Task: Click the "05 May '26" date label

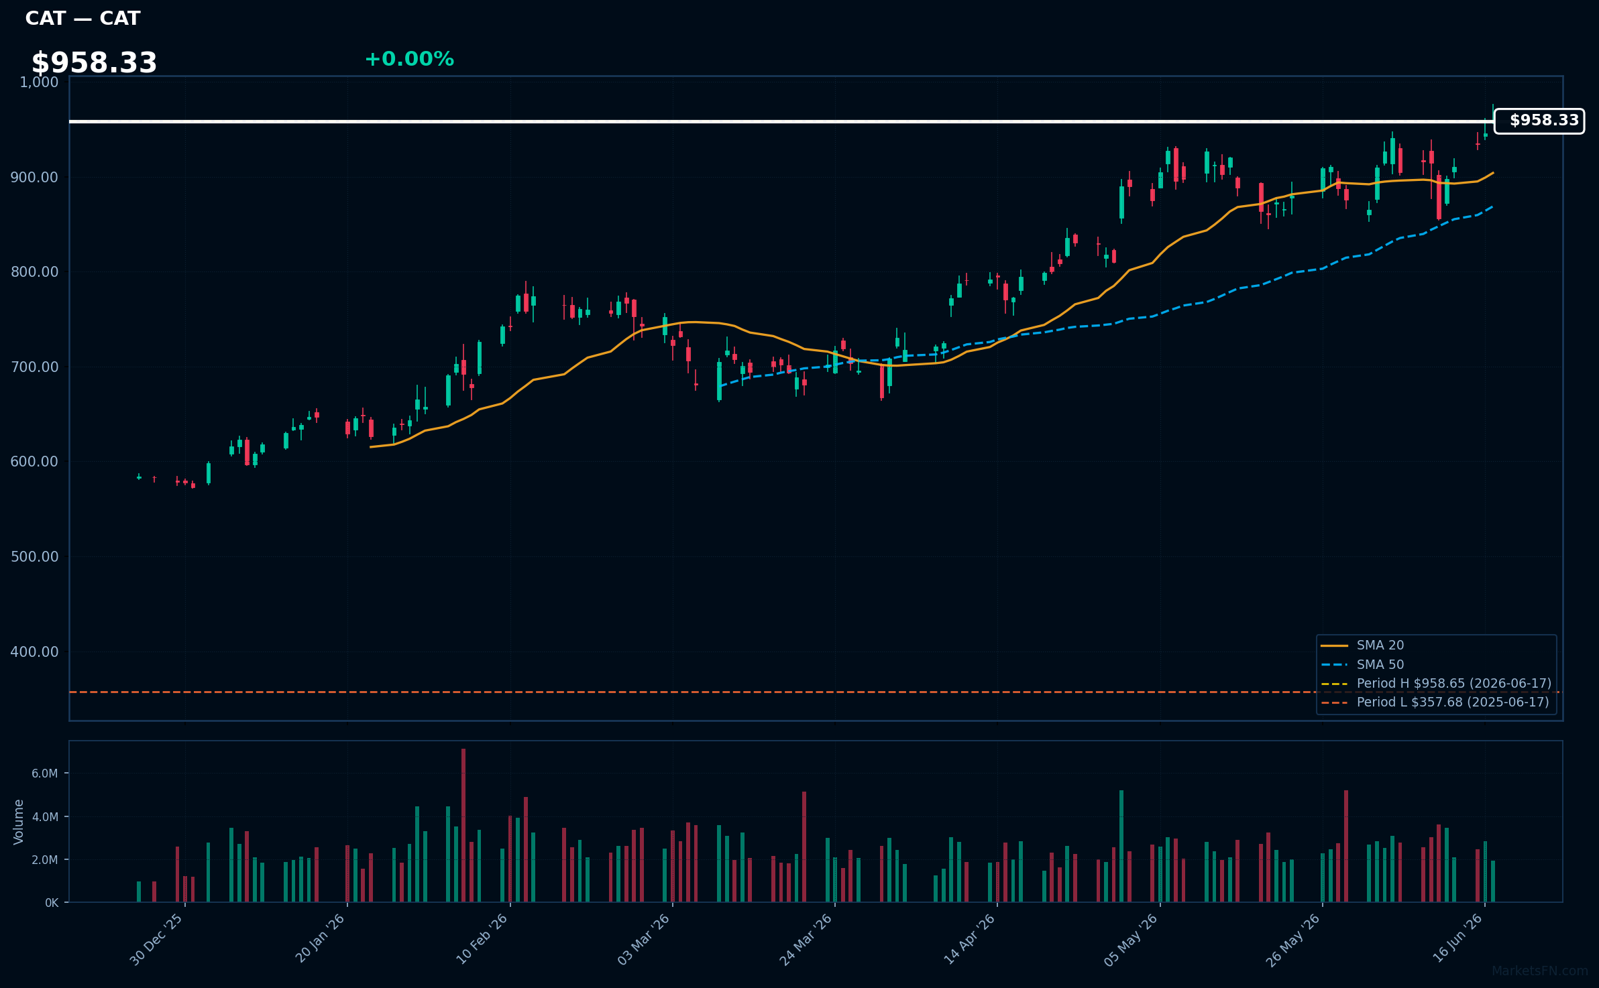Action: coord(1132,940)
